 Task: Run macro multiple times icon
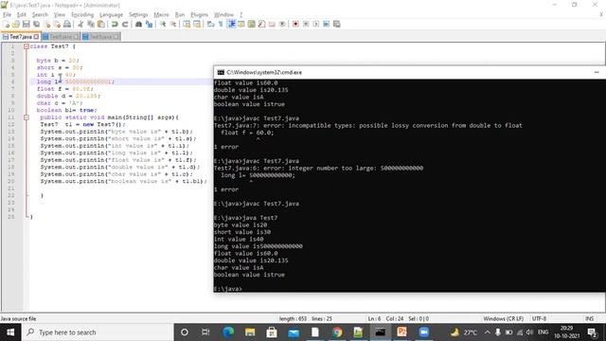(326, 24)
